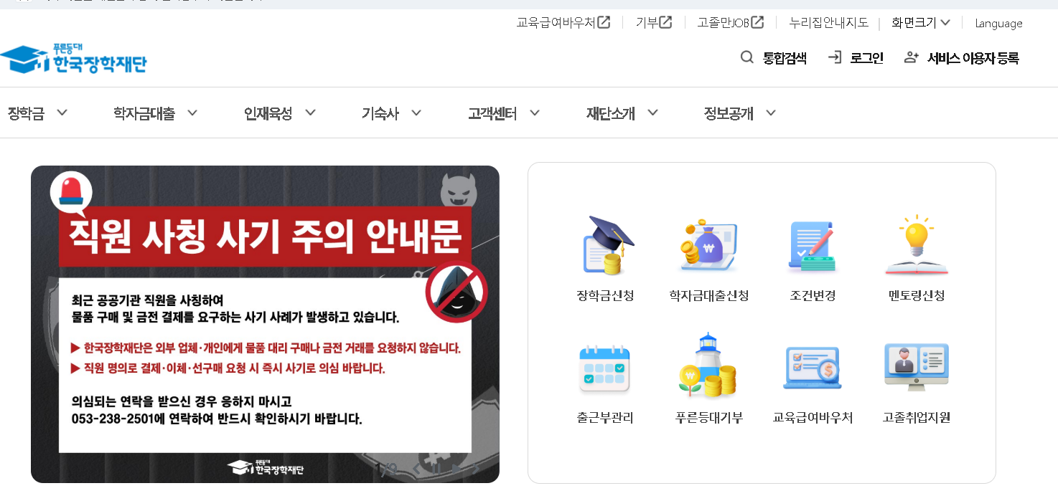Click the 로그인 button text
Screen dimensions: 1058x501
coord(867,58)
